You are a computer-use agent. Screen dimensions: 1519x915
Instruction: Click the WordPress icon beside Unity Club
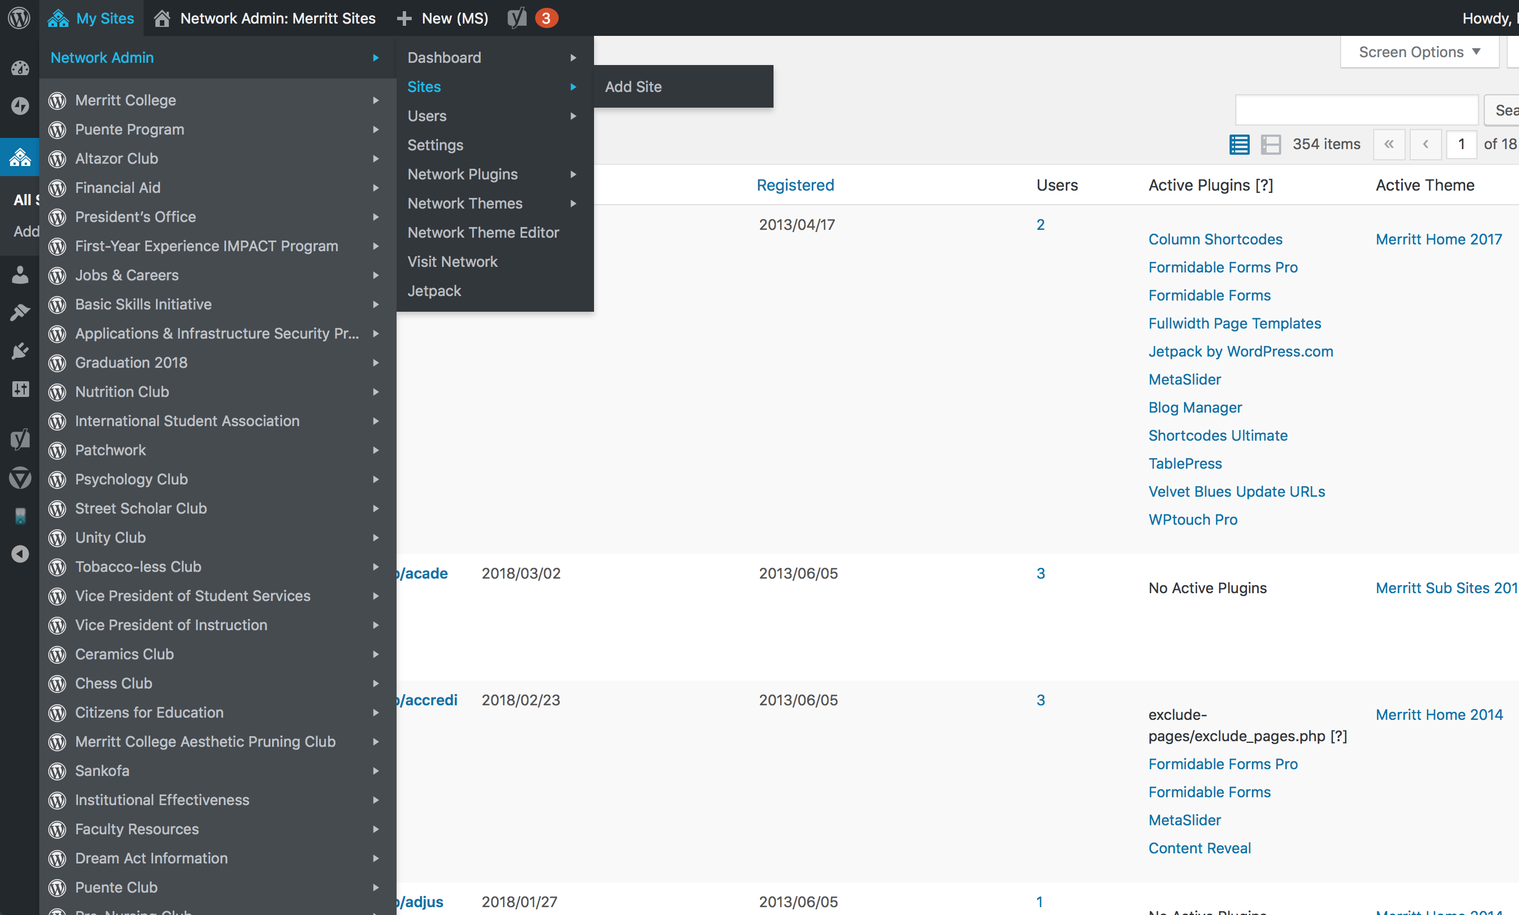click(57, 538)
